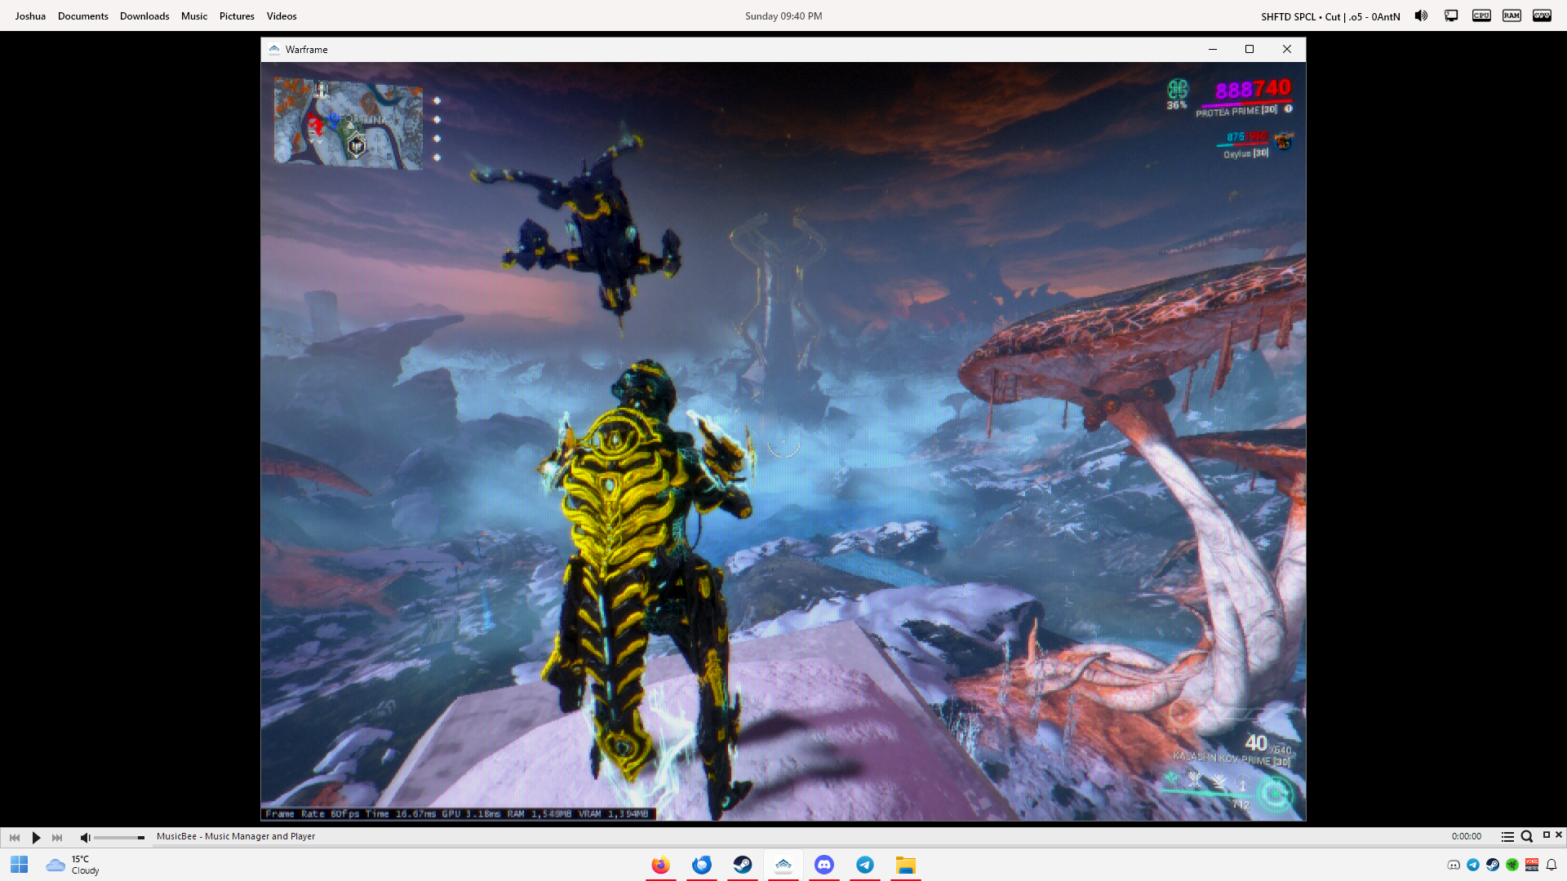Play the MusicBee track
This screenshot has height=881, width=1567.
click(36, 837)
